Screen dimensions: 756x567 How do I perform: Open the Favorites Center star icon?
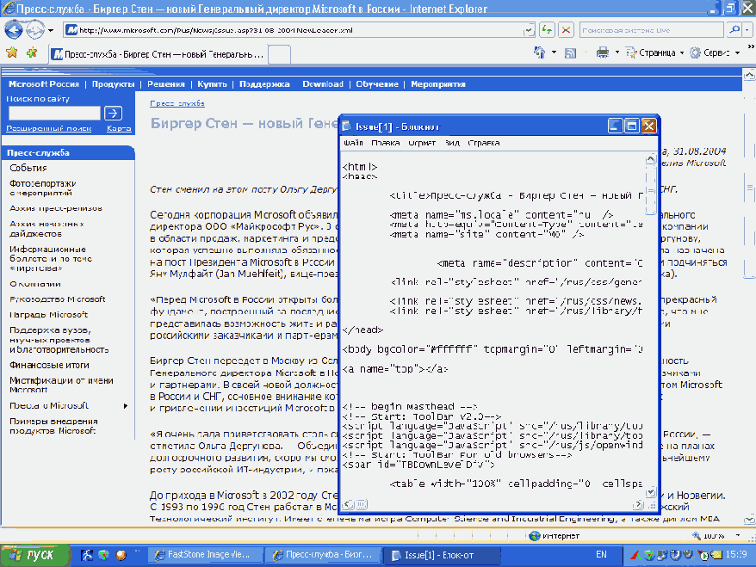pyautogui.click(x=12, y=52)
